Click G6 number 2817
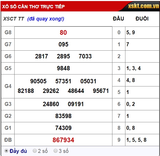Screen dimensions: 160x156 tap(42, 56)
